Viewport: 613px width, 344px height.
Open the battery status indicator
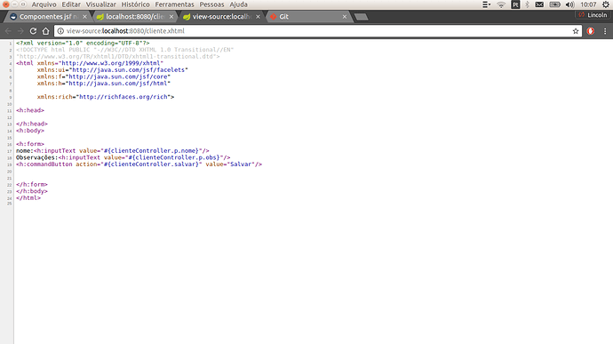pyautogui.click(x=554, y=4)
